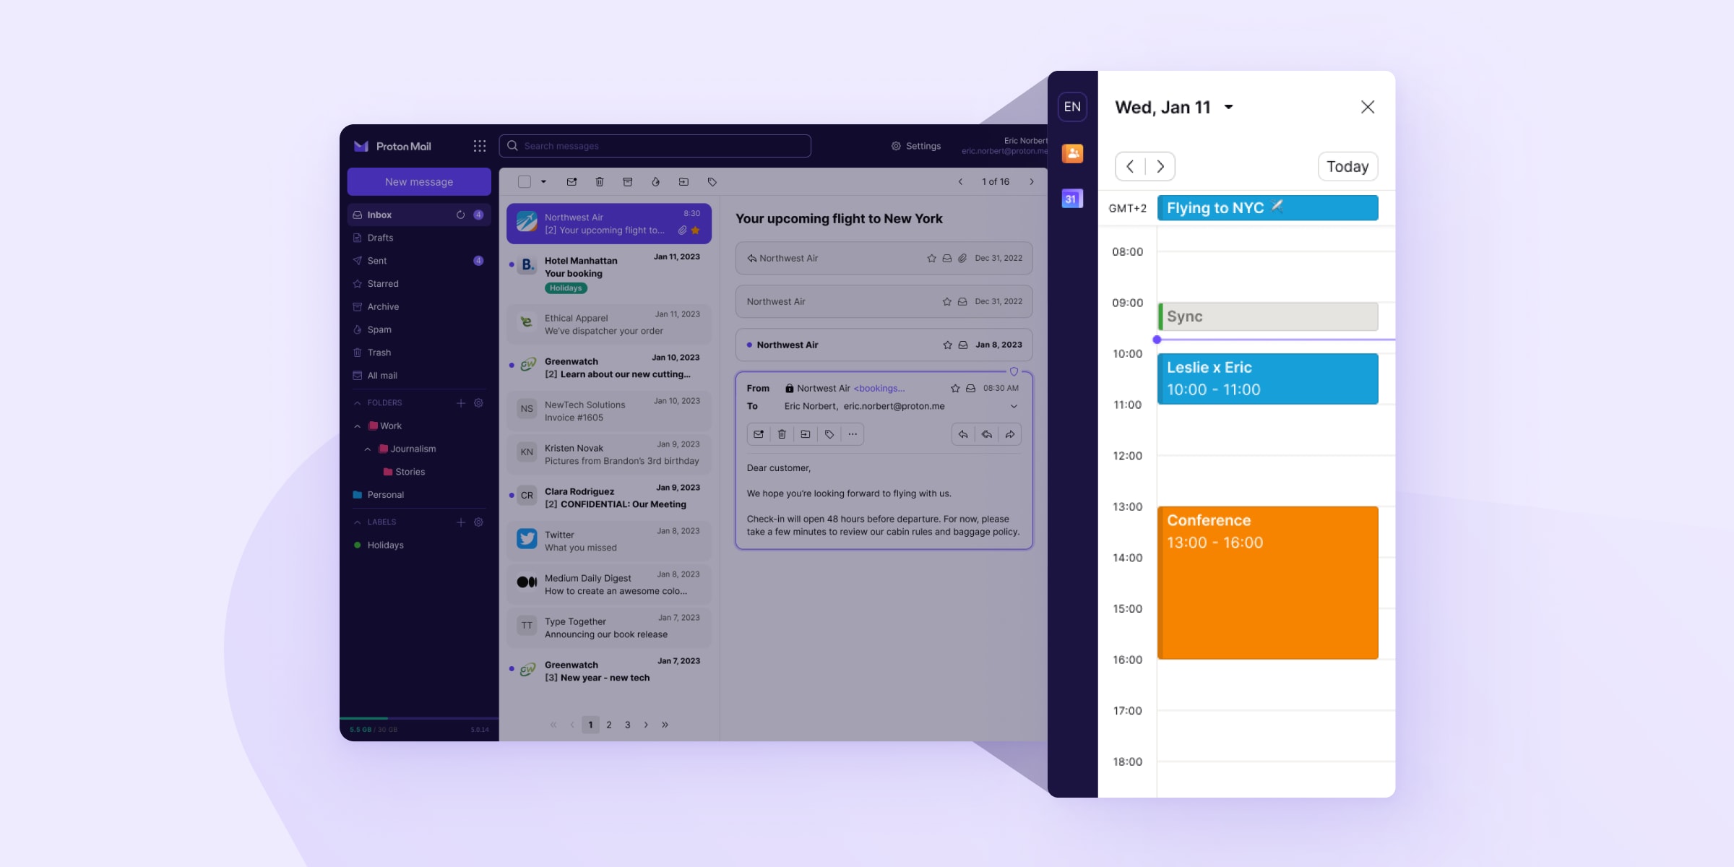Screen dimensions: 1734x867
Task: Open the Drafts folder
Action: [x=380, y=238]
